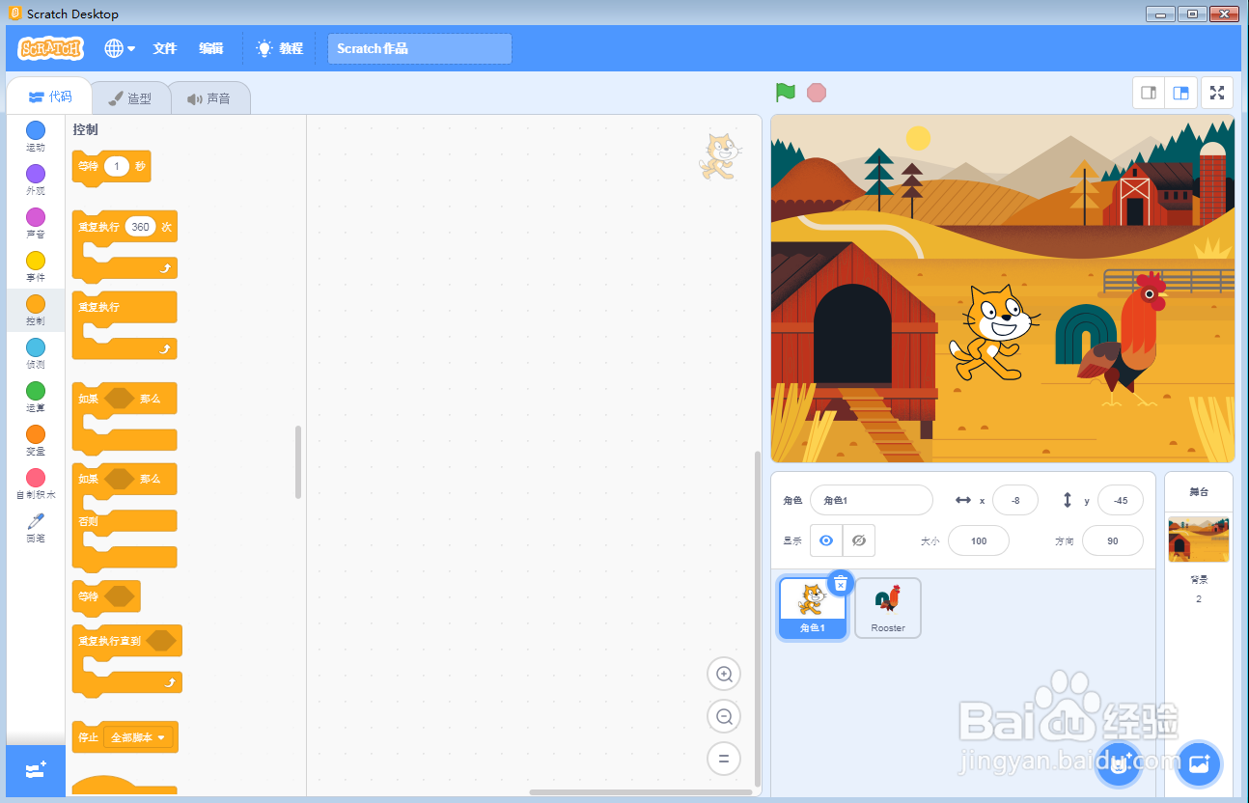Screen dimensions: 1249x803
Task: Hide the sprite with crossed-eye button
Action: [859, 540]
